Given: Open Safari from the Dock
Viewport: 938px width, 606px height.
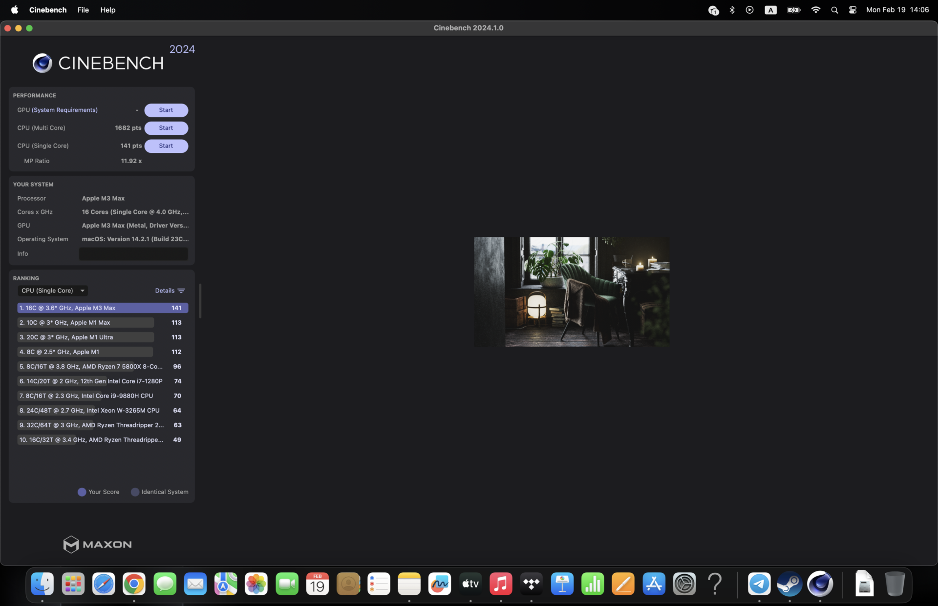Looking at the screenshot, I should (x=104, y=584).
